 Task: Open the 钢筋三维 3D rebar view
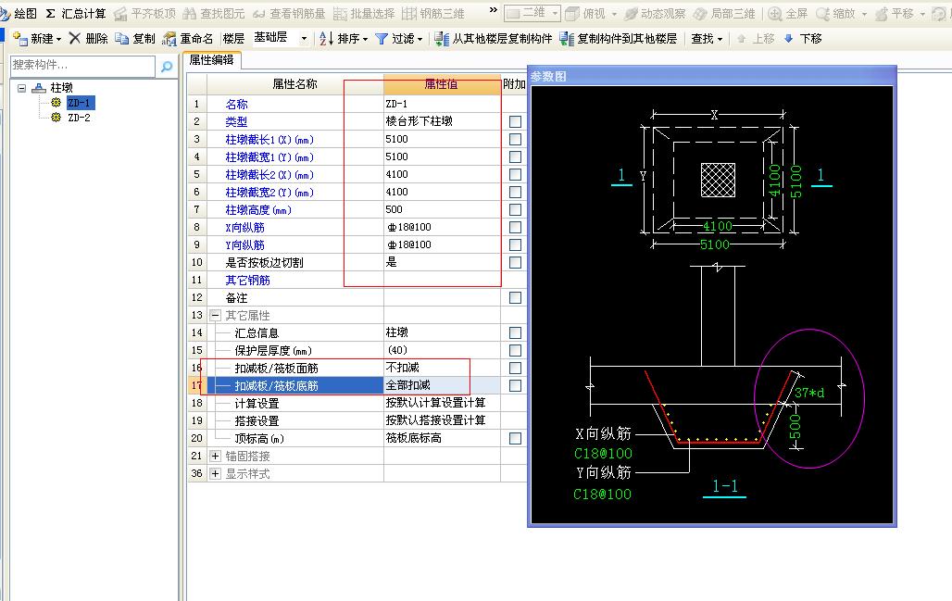point(433,13)
